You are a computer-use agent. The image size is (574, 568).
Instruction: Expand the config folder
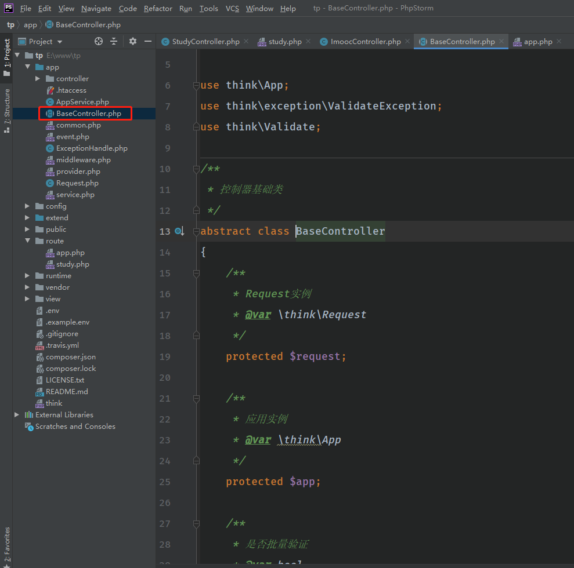[27, 206]
